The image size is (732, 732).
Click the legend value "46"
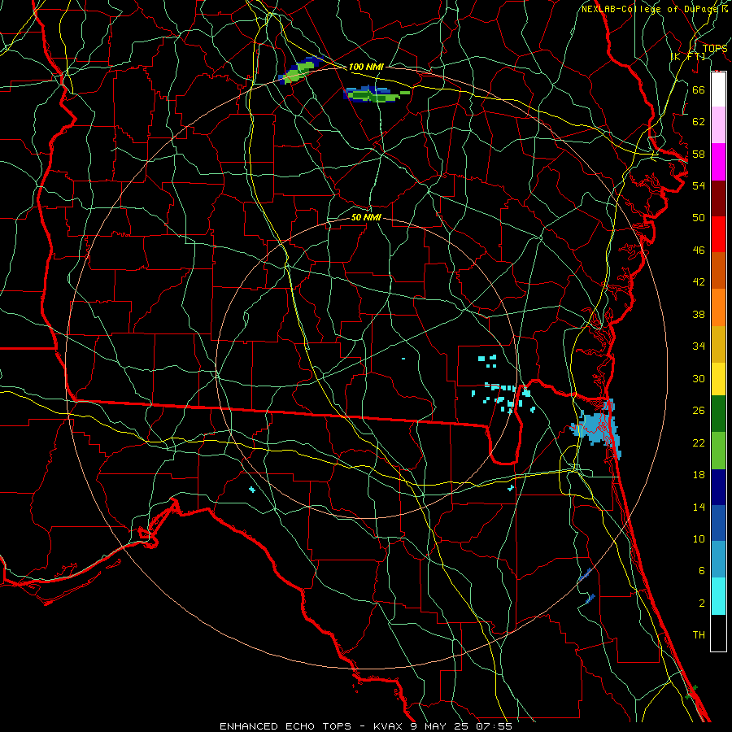[x=699, y=251]
